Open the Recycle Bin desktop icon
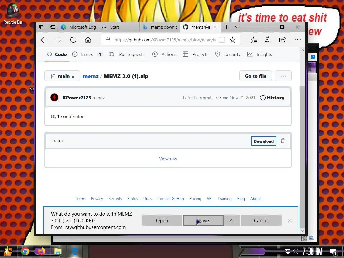This screenshot has height=258, width=344. [12, 13]
